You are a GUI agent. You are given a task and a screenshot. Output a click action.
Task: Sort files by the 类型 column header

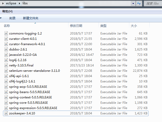pos(103,26)
